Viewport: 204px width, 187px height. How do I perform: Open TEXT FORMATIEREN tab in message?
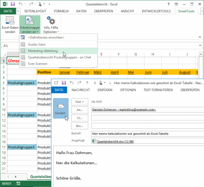tap(158, 90)
